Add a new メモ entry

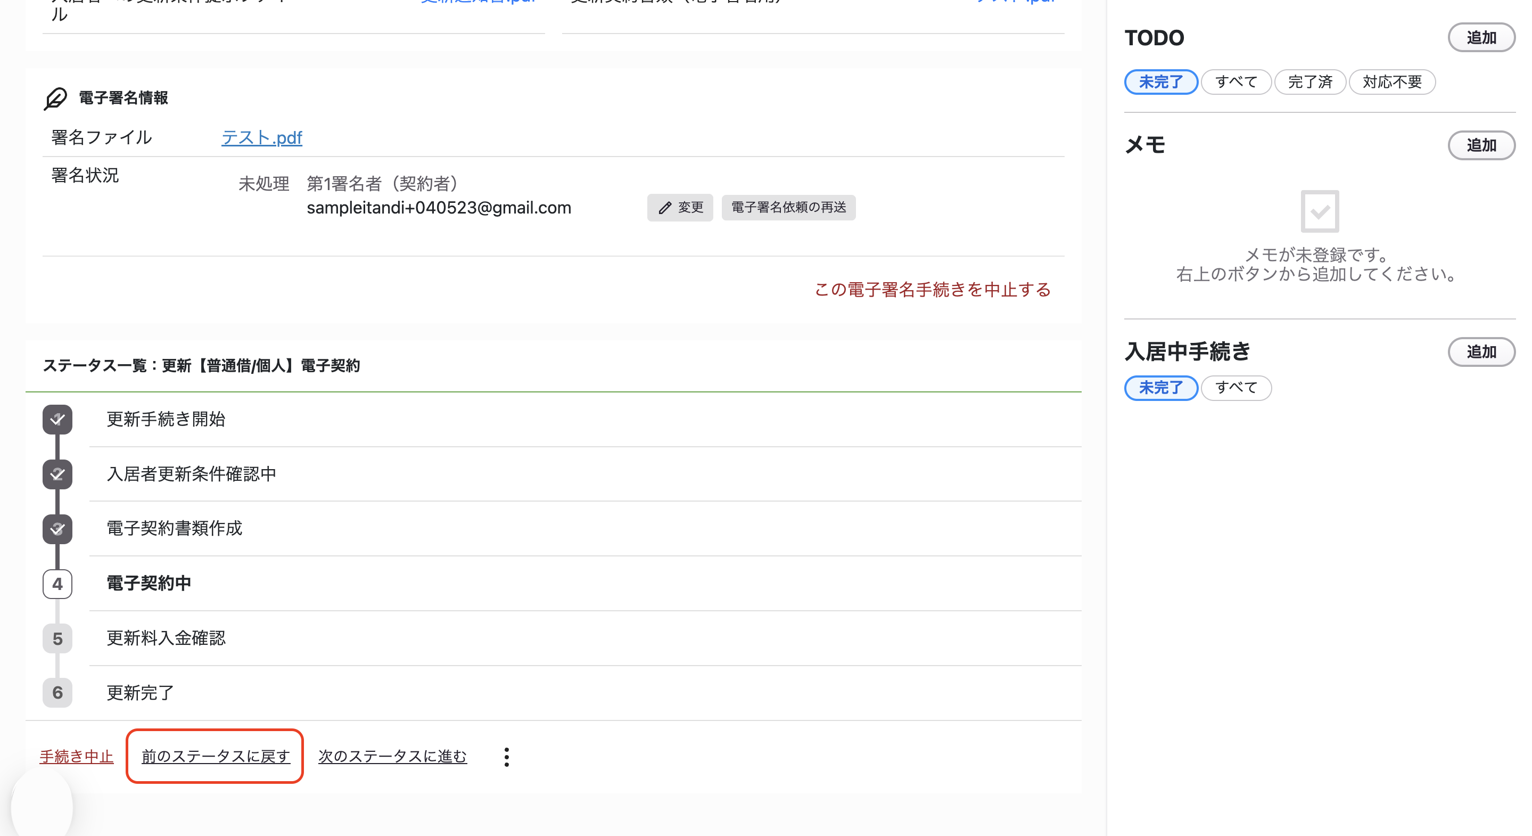pos(1481,145)
